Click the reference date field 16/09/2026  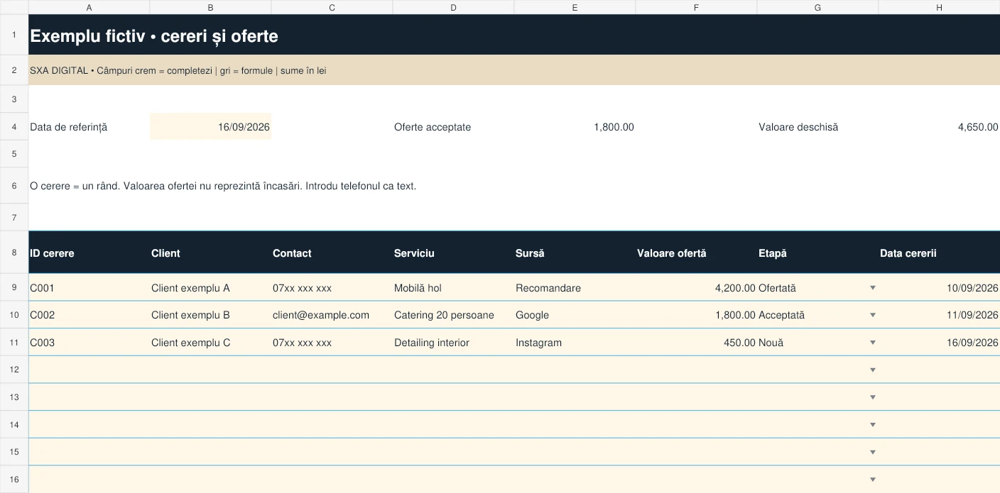point(210,127)
